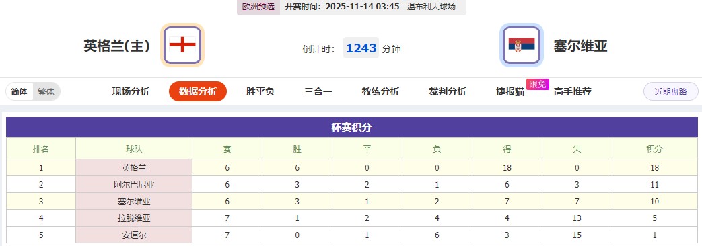Screen dimensions: 702x246
Task: Click the Serbia flag icon
Action: tap(522, 45)
